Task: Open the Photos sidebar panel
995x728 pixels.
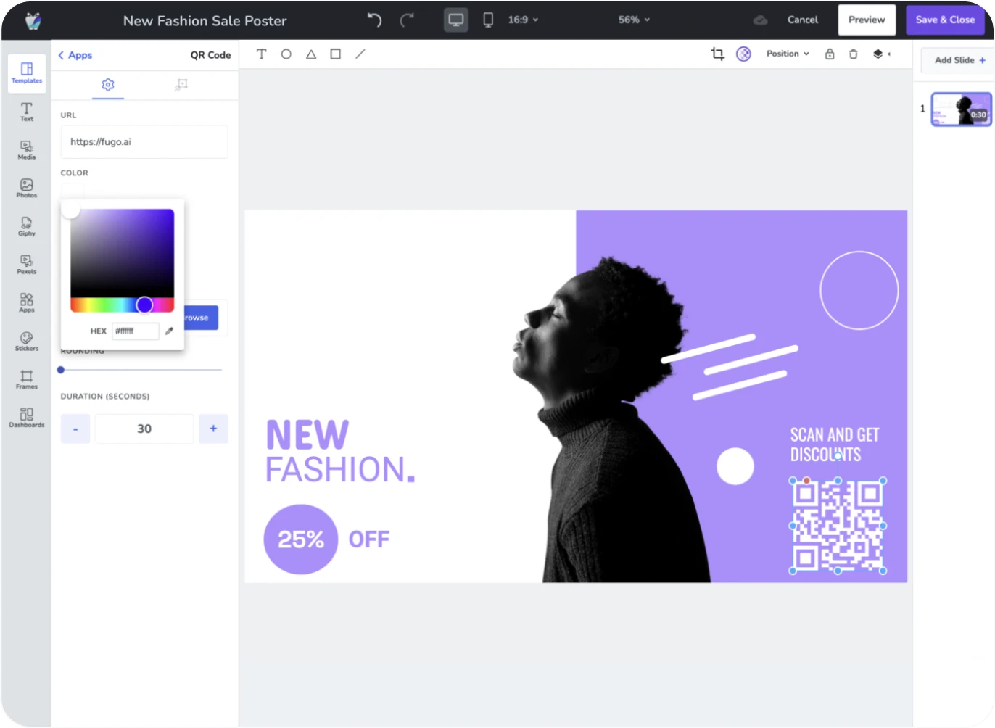Action: tap(27, 189)
